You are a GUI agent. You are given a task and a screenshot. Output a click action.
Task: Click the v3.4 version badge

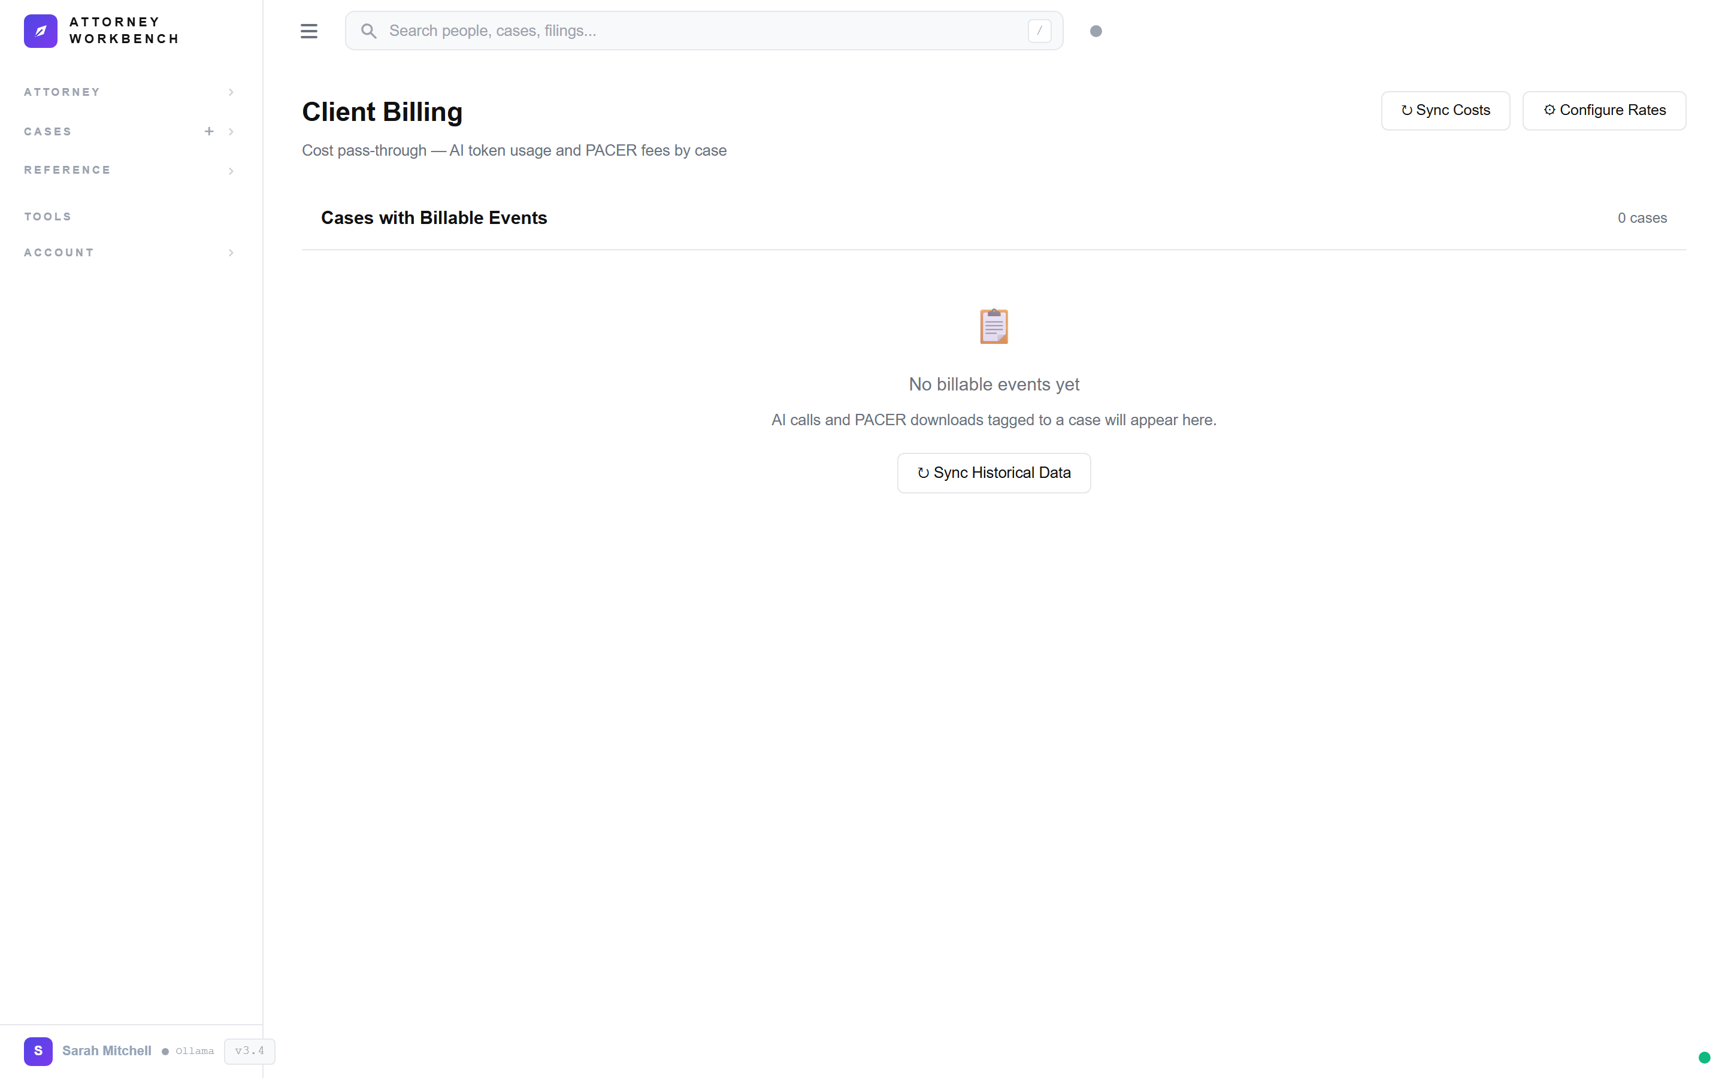pyautogui.click(x=249, y=1051)
